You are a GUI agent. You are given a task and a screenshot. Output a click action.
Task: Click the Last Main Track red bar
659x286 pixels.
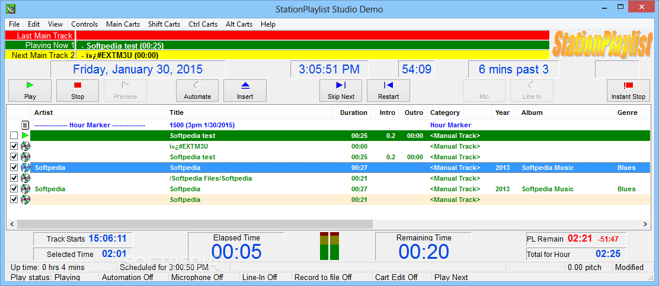313,36
